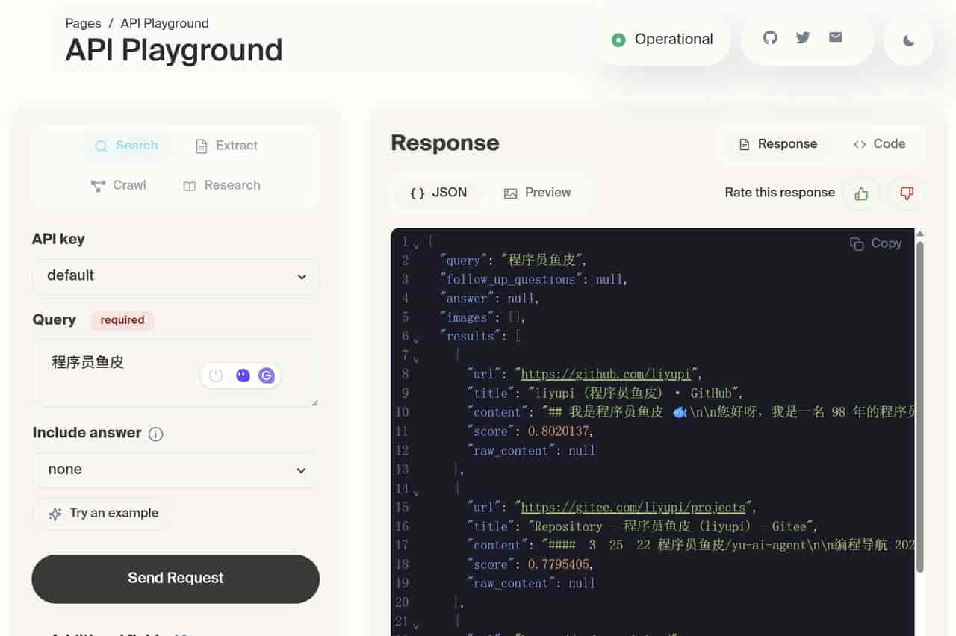This screenshot has width=956, height=636.
Task: Copy the JSON response
Action: point(876,243)
